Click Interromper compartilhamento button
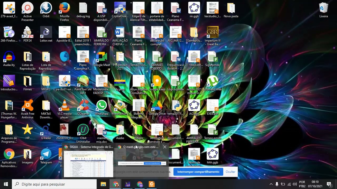337x189 pixels. [198, 172]
